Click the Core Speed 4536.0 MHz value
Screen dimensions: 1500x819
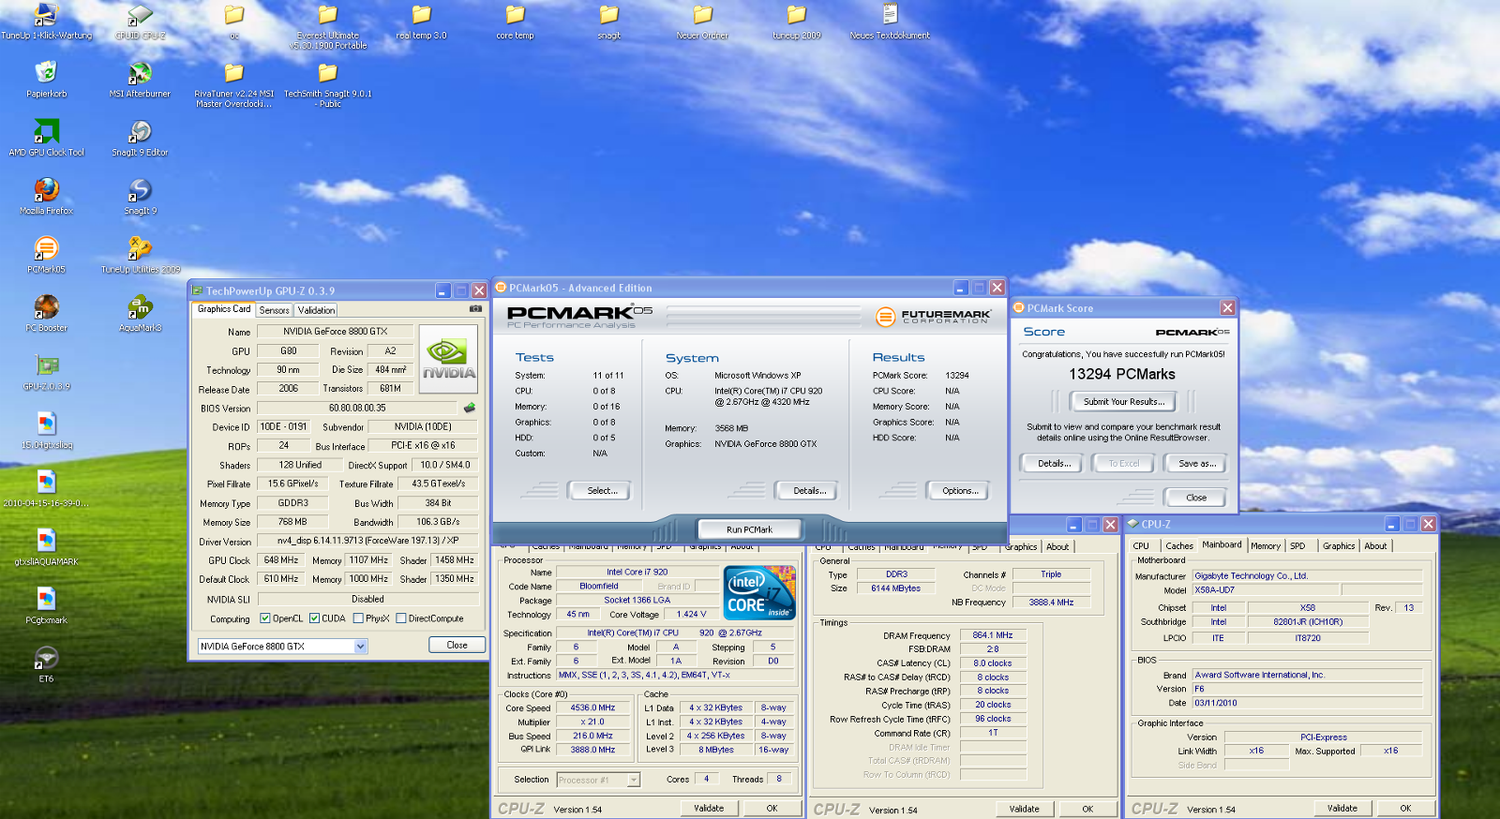(x=592, y=707)
